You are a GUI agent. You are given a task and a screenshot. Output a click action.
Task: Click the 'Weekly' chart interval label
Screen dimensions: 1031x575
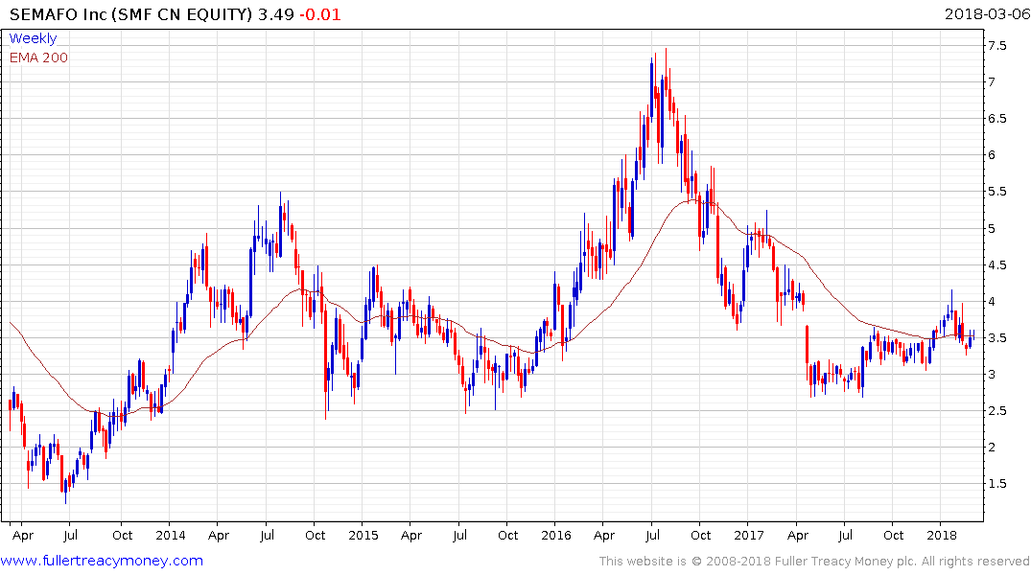(33, 38)
